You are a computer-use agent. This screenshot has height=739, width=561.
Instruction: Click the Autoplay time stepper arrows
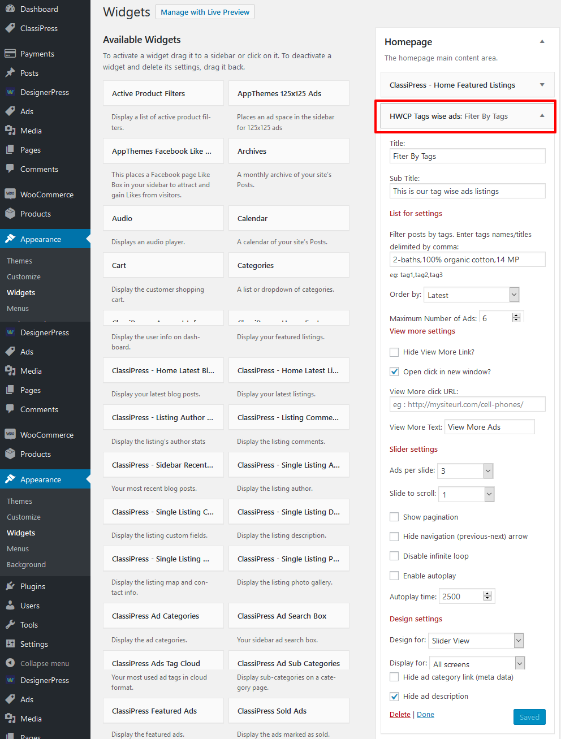pyautogui.click(x=487, y=596)
